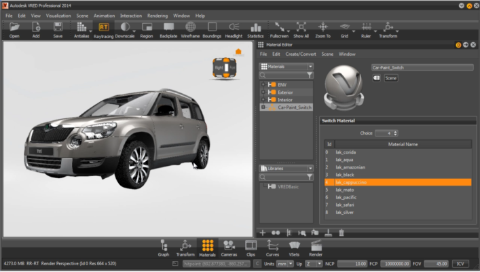This screenshot has height=272, width=480.
Task: Activate the Ruler toolbar icon
Action: pos(366,30)
